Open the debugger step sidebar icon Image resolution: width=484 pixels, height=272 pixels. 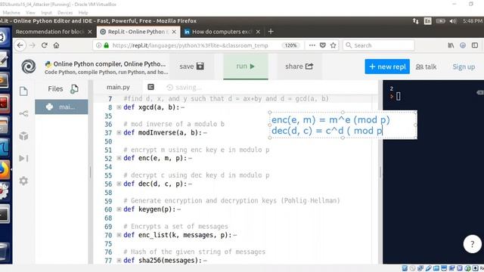[x=23, y=158]
